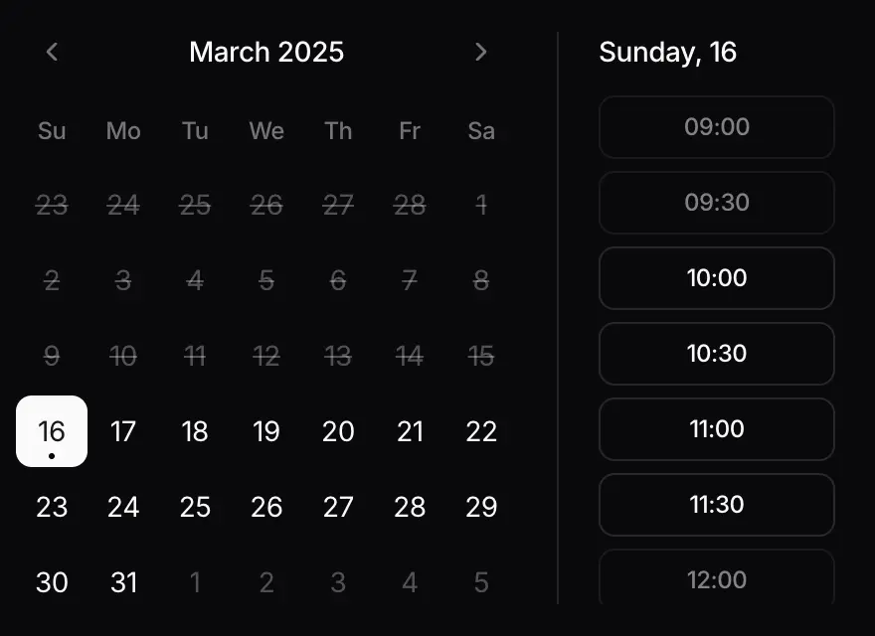Book the 09:30 appointment slot
The height and width of the screenshot is (636, 875).
[716, 203]
